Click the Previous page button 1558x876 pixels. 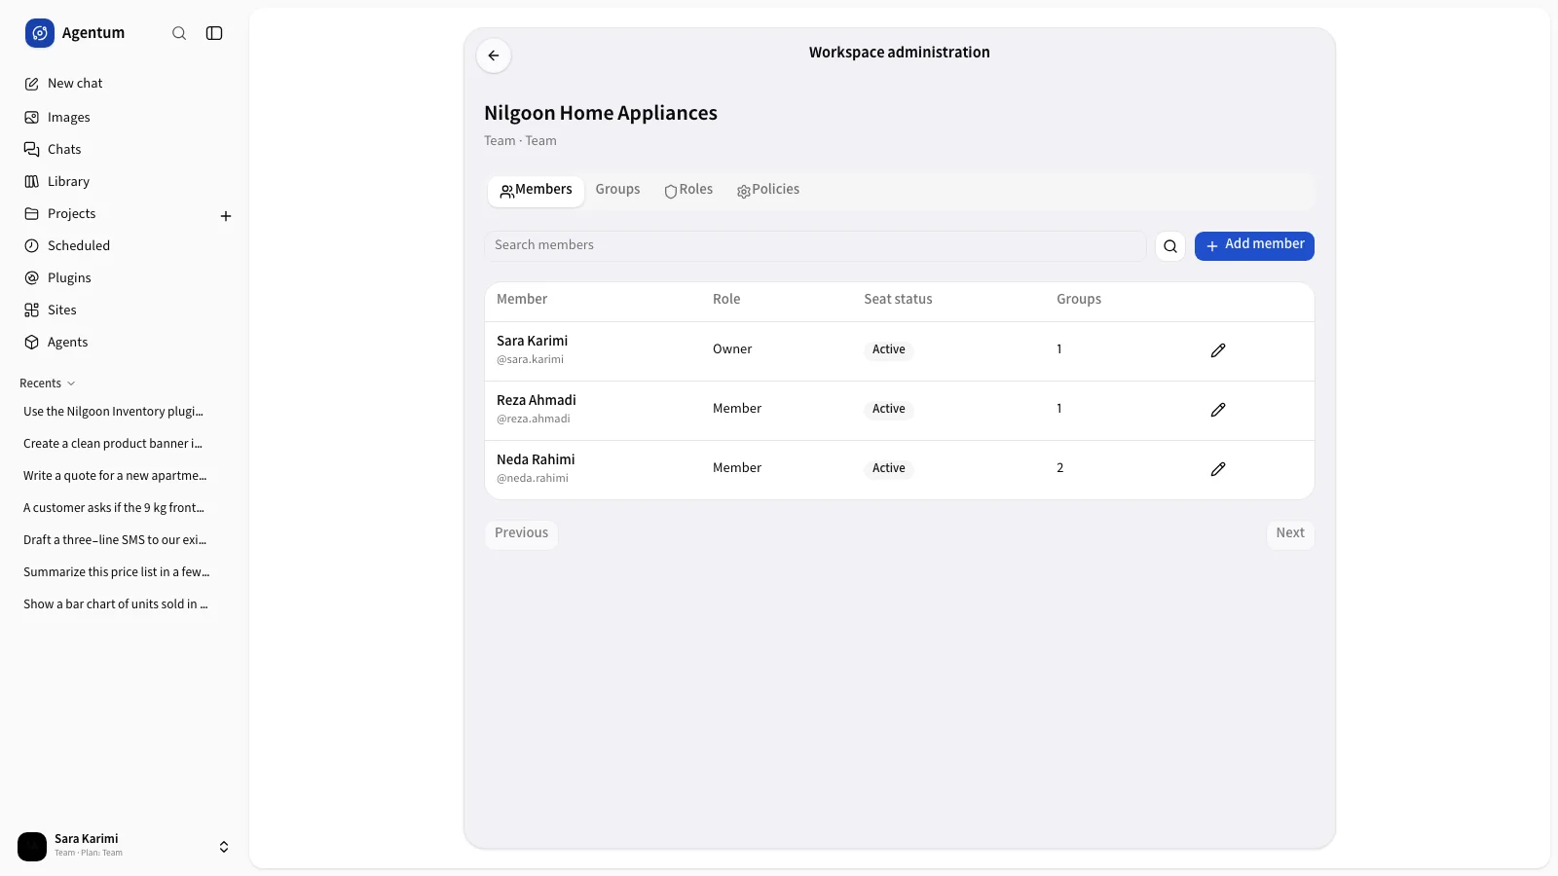pos(521,533)
